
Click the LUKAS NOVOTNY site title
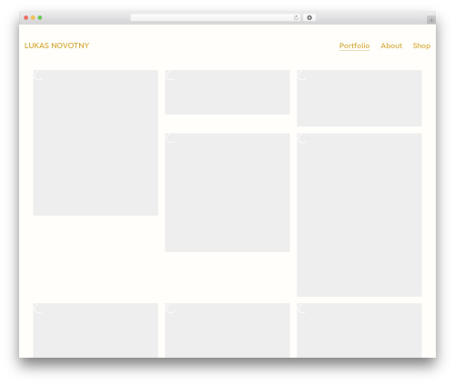coord(56,46)
